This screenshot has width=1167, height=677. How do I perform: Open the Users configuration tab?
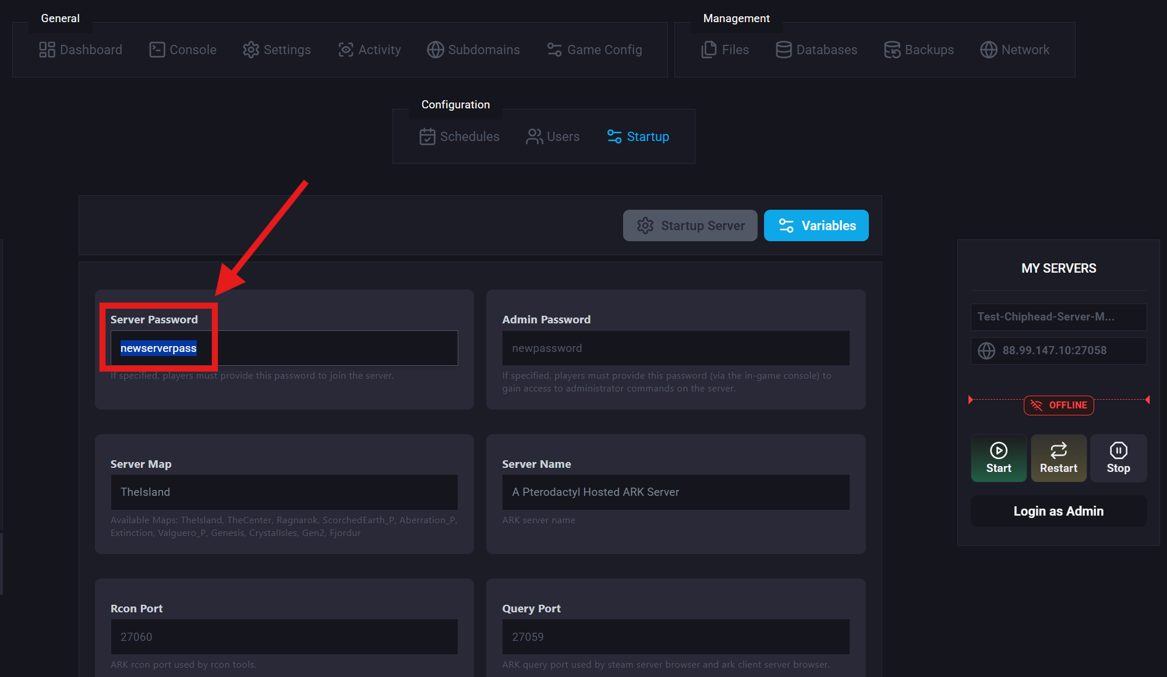click(553, 137)
